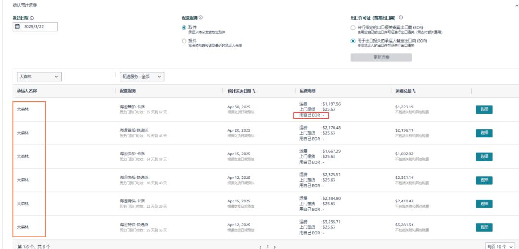Open the ship date calendar icon
This screenshot has width=519, height=249.
18,27
